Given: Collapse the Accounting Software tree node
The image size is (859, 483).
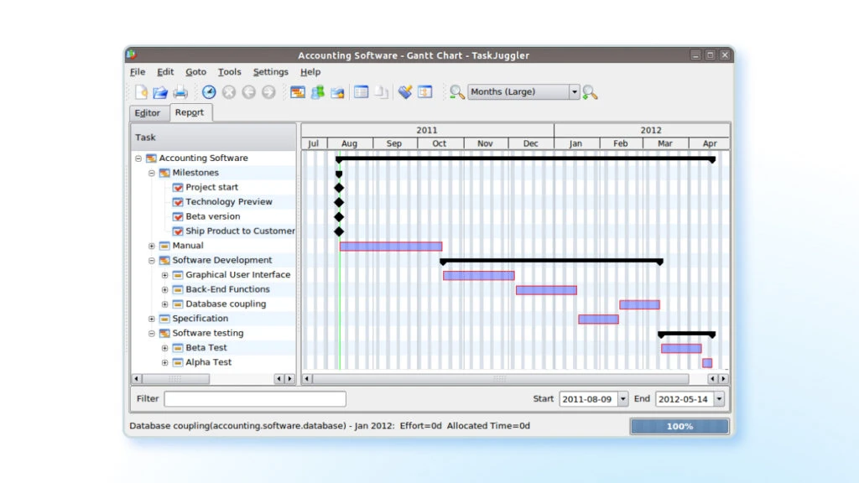Looking at the screenshot, I should click(x=138, y=158).
